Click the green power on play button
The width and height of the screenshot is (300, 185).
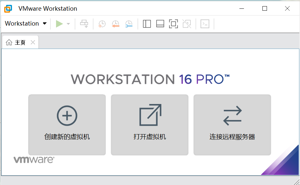59,24
